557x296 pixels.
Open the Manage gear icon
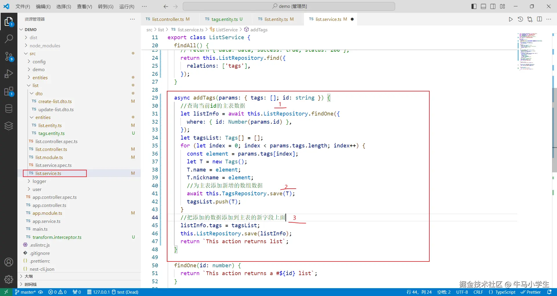(x=9, y=279)
